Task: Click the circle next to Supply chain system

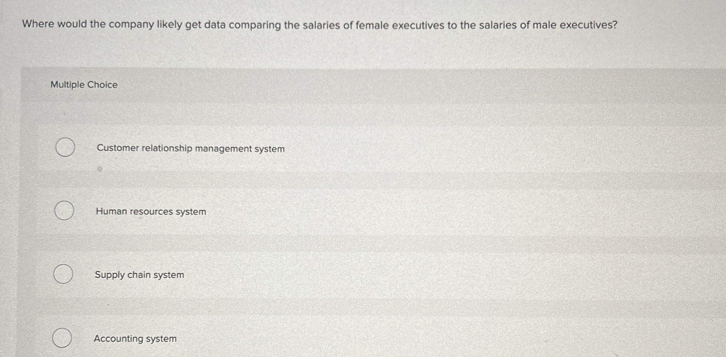Action: coord(64,273)
